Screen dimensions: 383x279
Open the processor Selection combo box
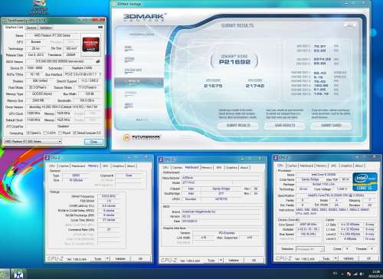[x=310, y=248]
